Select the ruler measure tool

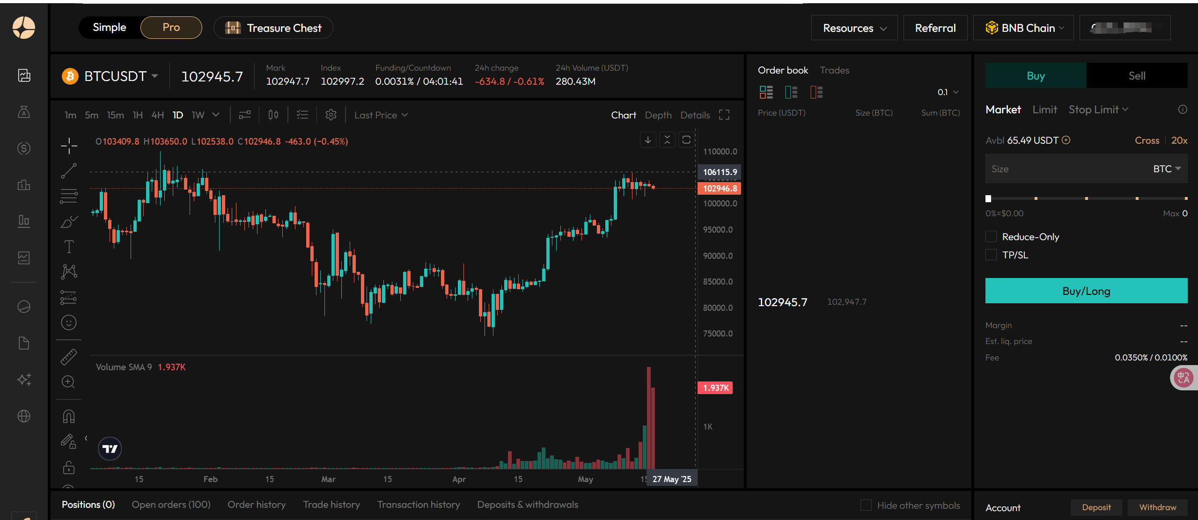click(69, 357)
